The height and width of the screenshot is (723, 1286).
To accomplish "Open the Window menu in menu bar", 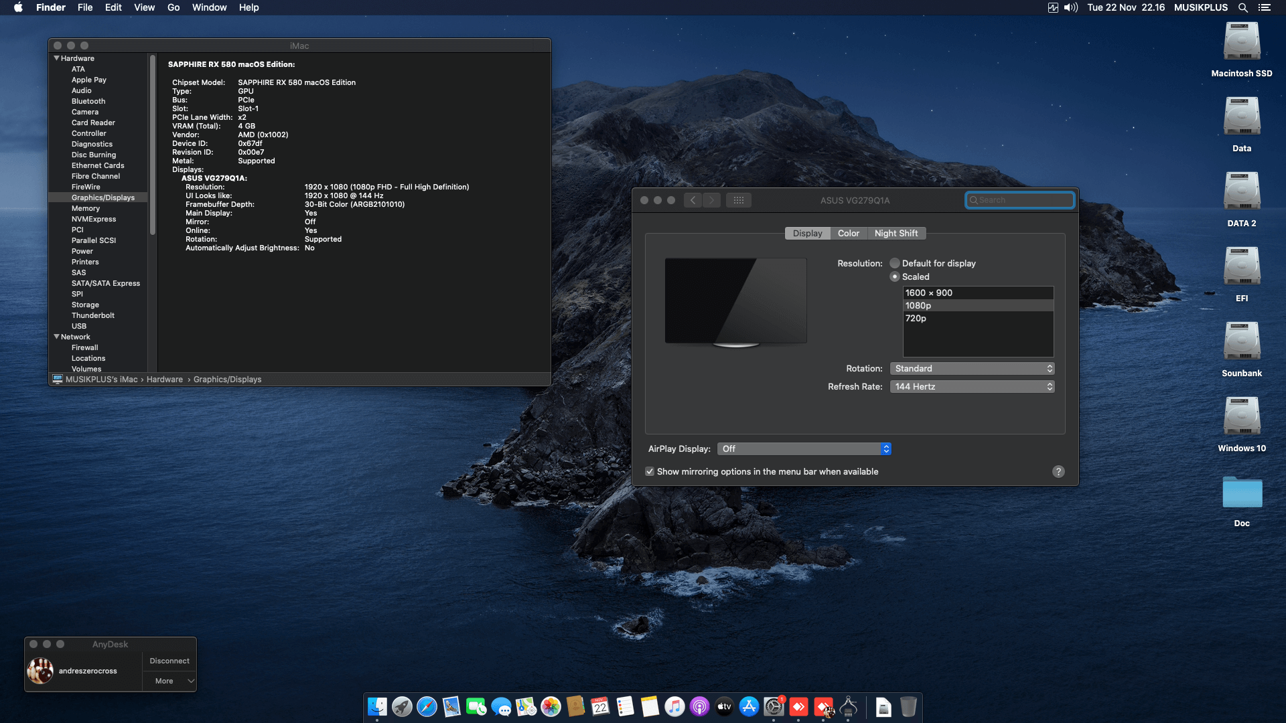I will [209, 7].
